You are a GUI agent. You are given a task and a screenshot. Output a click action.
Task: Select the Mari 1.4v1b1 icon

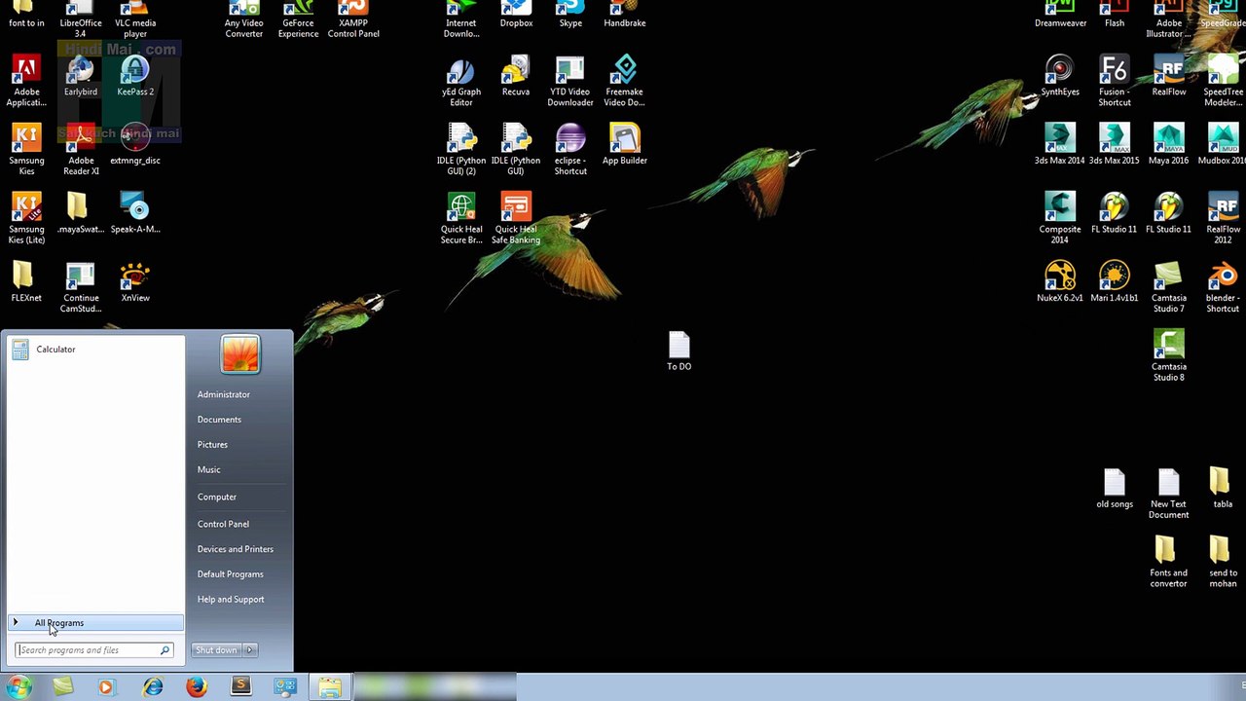pyautogui.click(x=1115, y=282)
